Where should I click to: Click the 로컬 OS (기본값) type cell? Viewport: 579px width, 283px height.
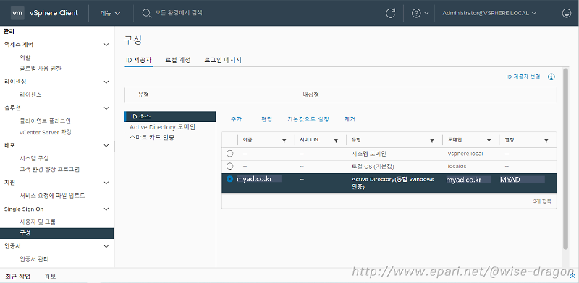[373, 167]
